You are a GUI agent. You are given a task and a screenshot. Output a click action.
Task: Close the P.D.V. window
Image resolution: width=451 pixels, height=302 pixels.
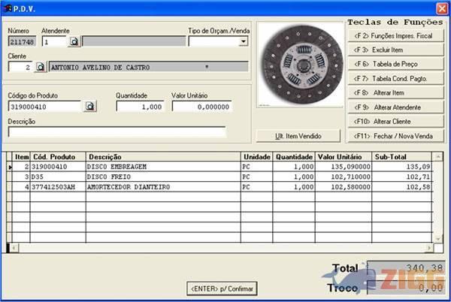440,7
